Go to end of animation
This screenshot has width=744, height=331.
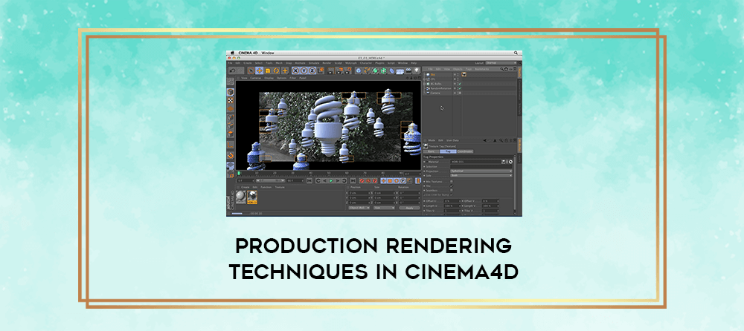(353, 181)
